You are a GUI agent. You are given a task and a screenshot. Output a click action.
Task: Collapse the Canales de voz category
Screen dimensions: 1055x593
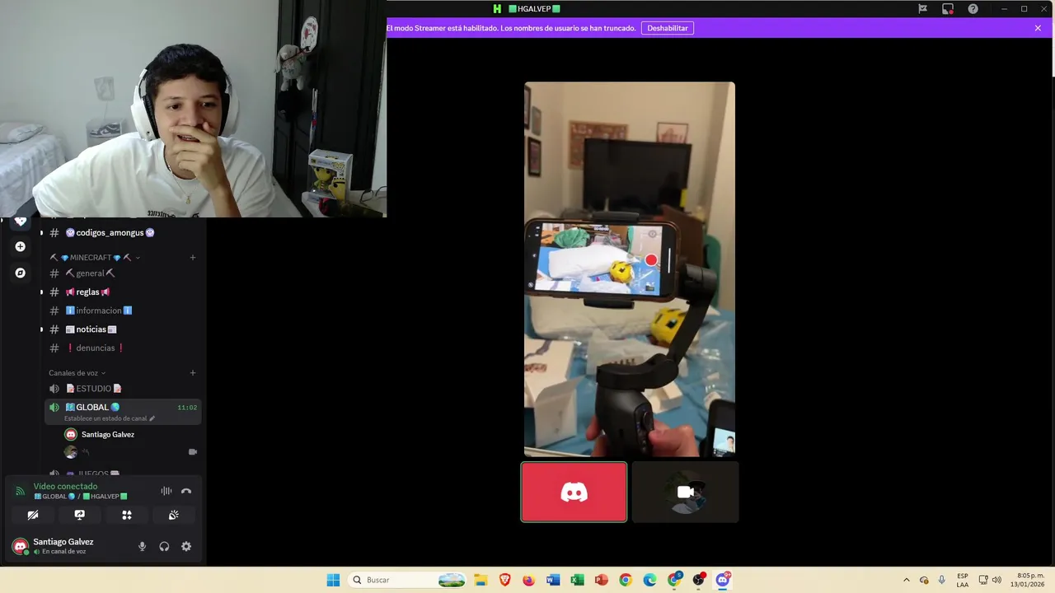[77, 373]
